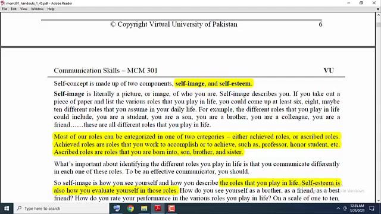
Task: Click the Copyright Virtual University of Pakistan footer
Action: coord(173,24)
